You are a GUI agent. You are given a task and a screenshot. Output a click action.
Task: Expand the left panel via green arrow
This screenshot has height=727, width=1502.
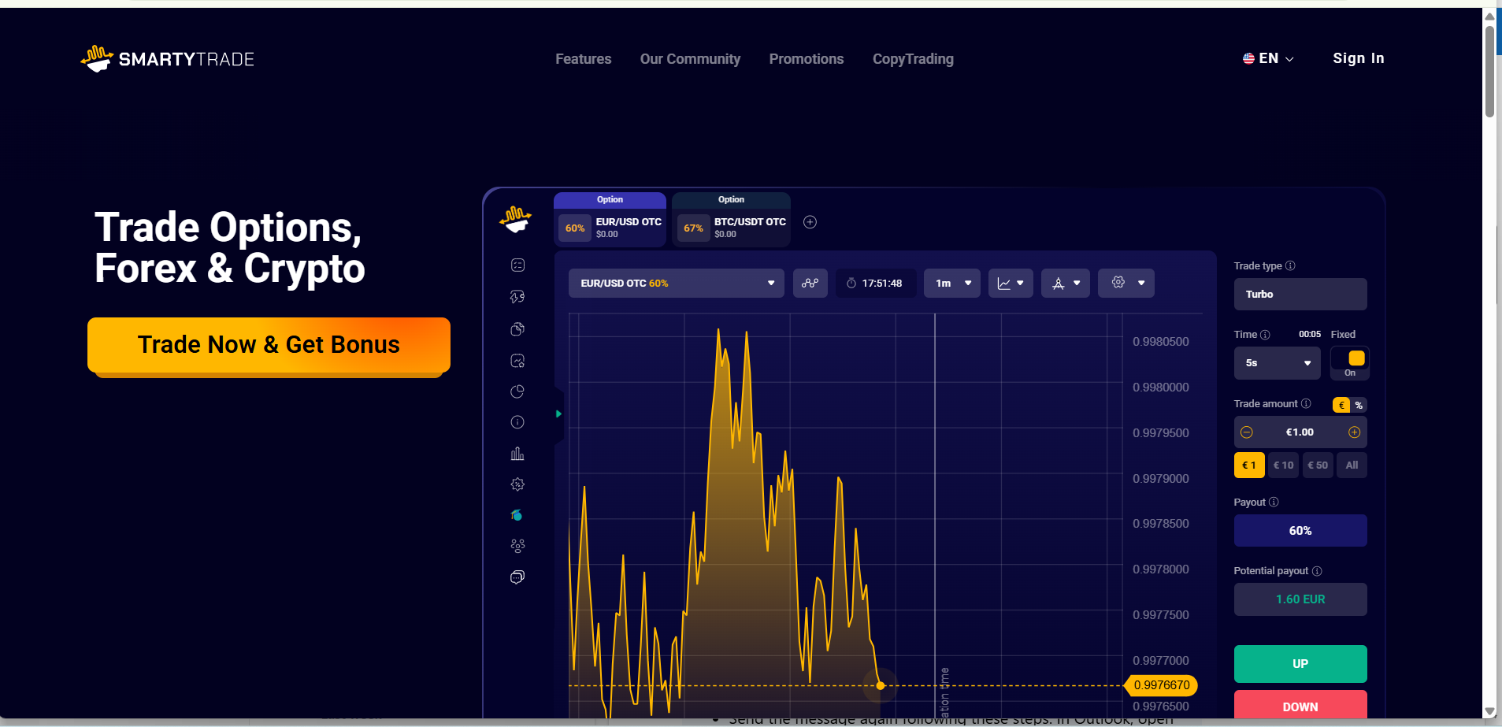pyautogui.click(x=558, y=414)
